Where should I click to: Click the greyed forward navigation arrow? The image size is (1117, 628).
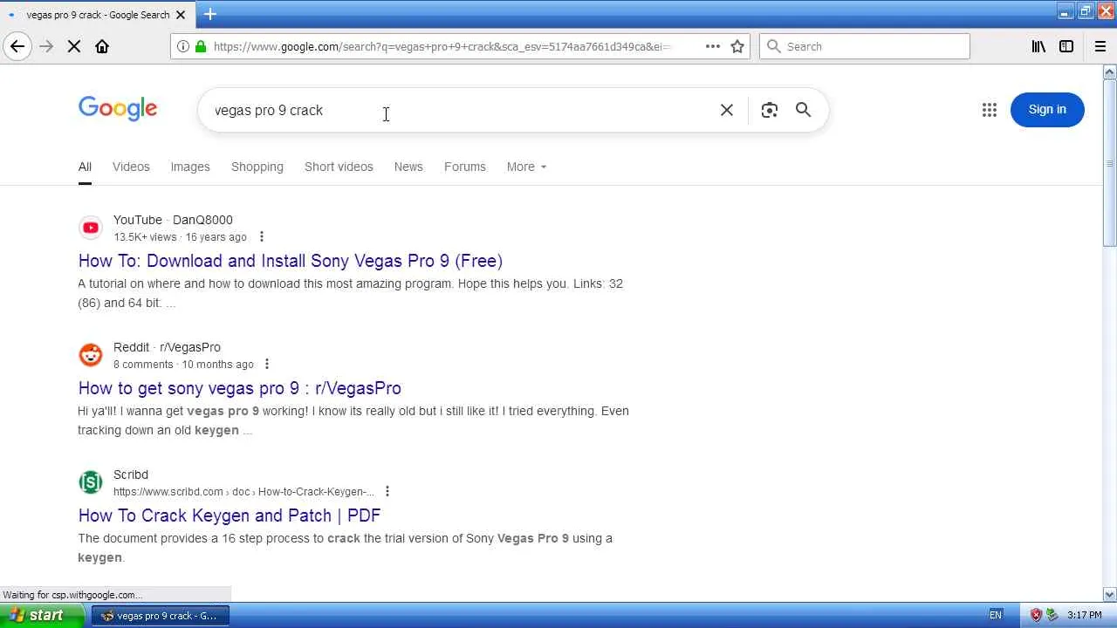pos(46,46)
